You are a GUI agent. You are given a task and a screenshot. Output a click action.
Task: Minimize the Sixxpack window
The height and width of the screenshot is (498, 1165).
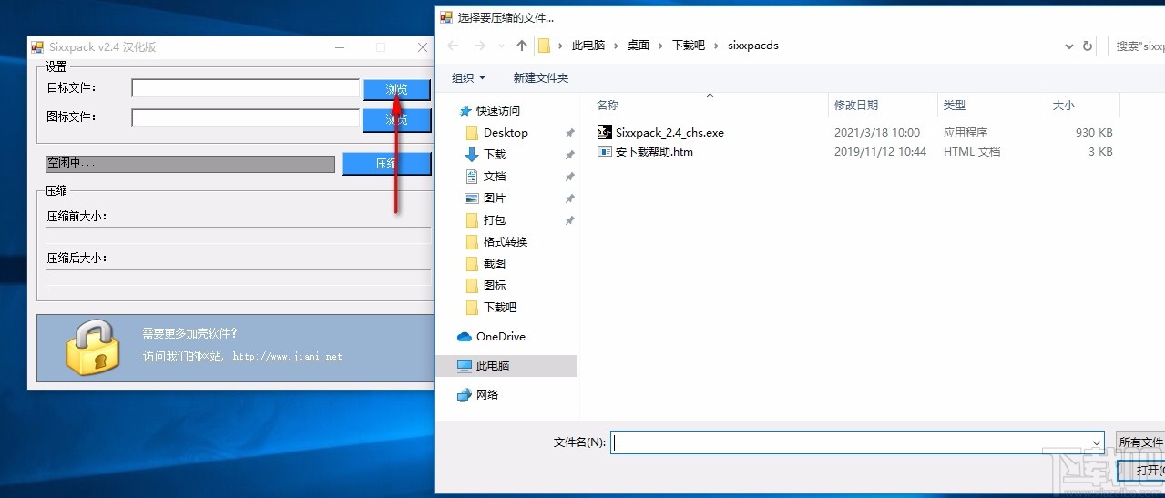tap(339, 47)
